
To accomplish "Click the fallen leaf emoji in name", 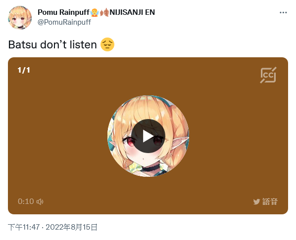I will (x=104, y=12).
